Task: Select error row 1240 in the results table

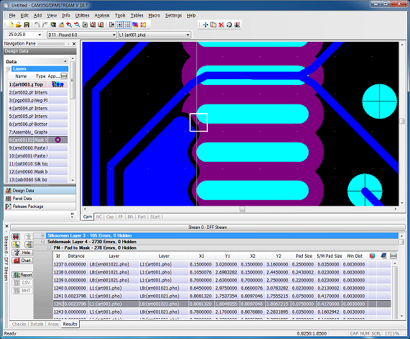Action: (222, 288)
